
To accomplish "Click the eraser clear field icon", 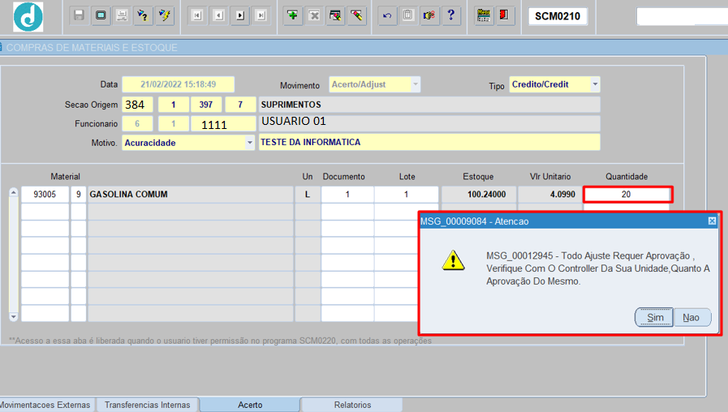I will pos(356,15).
